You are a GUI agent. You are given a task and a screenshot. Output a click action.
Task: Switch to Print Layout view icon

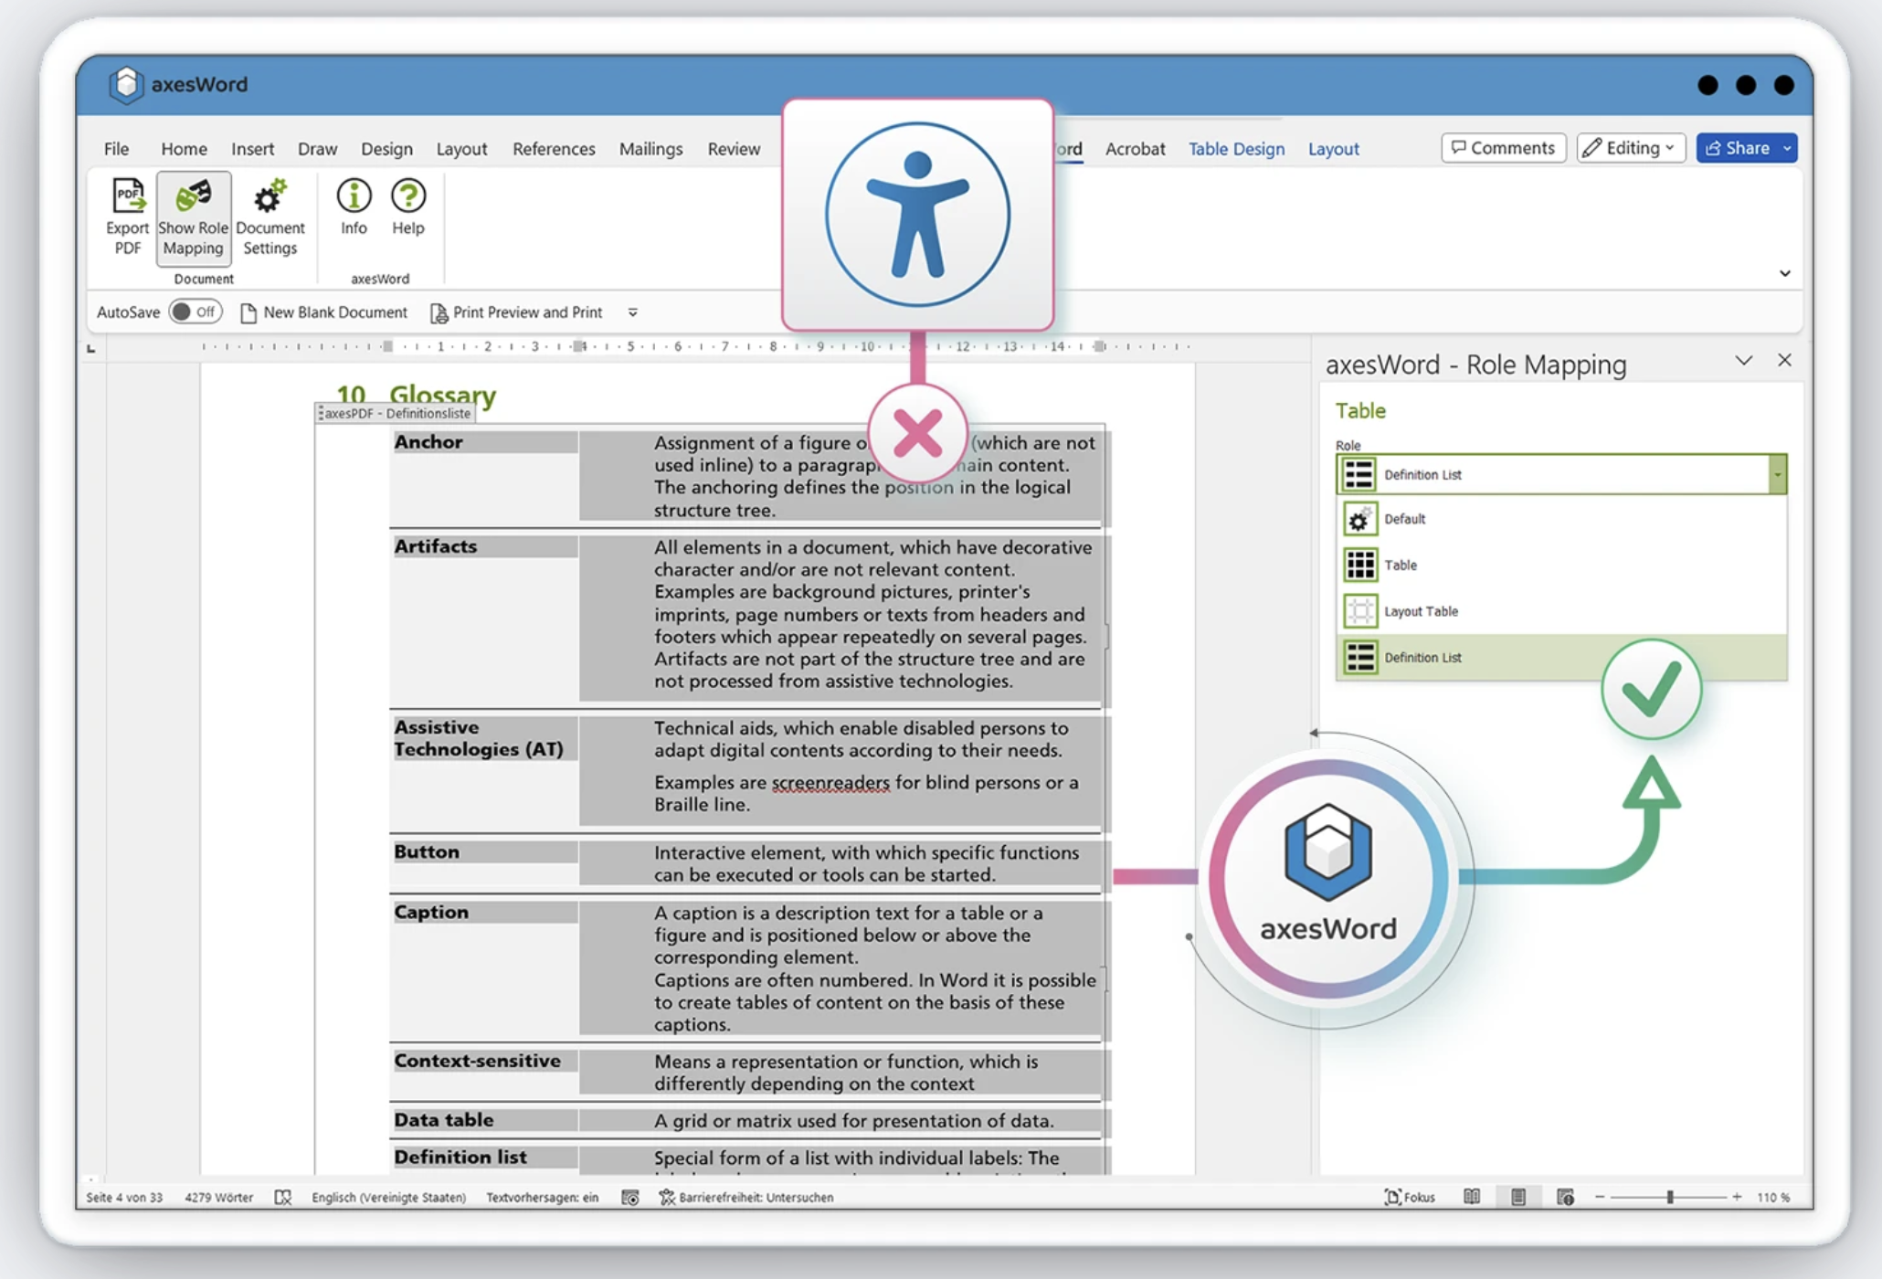pos(1518,1197)
